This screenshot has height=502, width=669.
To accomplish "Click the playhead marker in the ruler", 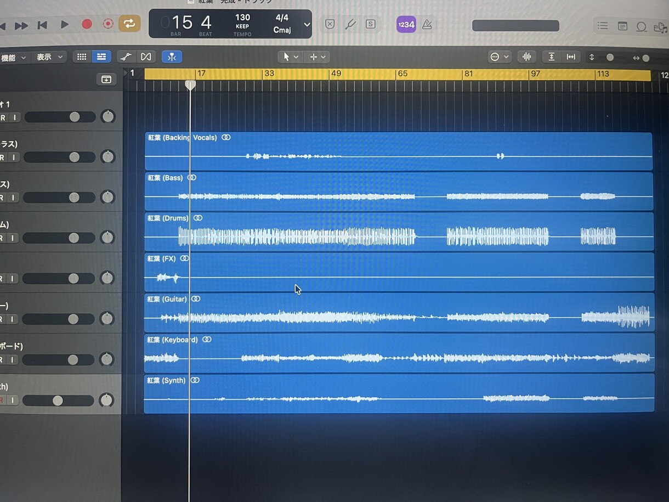I will [x=190, y=84].
